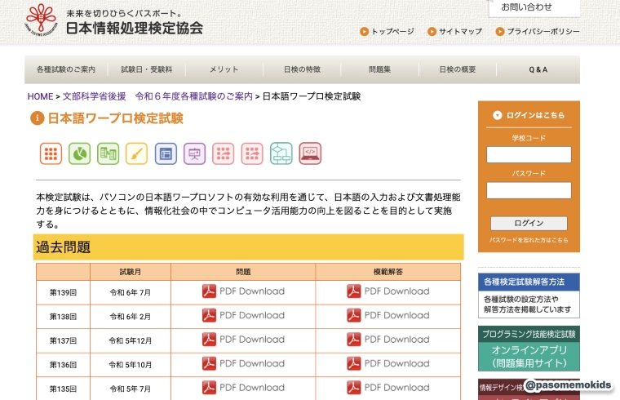The width and height of the screenshot is (620, 400).
Task: Open サイトマップ link
Action: pos(455,31)
